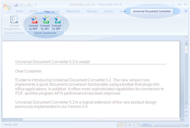
Task: Save document via Quick Access Toolbar
Action: tap(16, 5)
